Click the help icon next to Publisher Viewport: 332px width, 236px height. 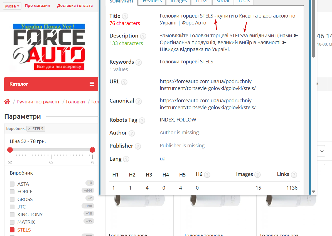[x=138, y=146]
